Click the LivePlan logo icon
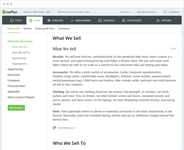 pyautogui.click(x=4, y=12)
